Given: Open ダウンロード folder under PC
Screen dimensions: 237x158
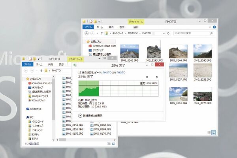Looking at the screenshot, I should pyautogui.click(x=36, y=122).
